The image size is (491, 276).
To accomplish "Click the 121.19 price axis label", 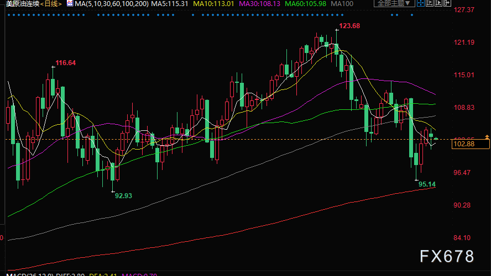I will point(464,43).
